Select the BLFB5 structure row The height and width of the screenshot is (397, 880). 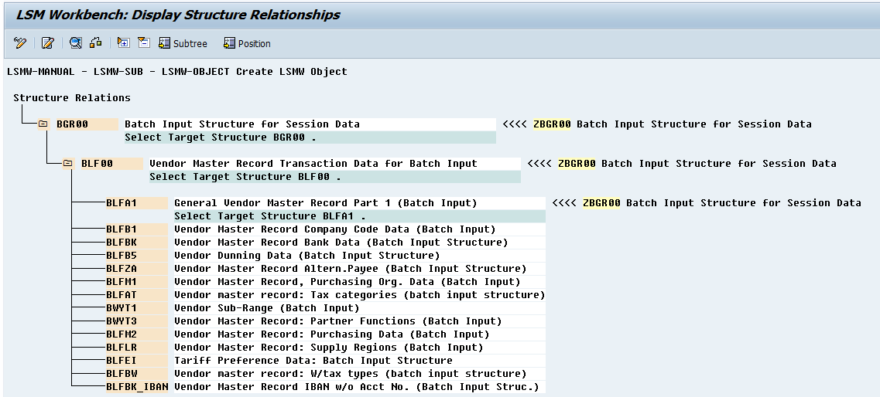[x=326, y=256]
